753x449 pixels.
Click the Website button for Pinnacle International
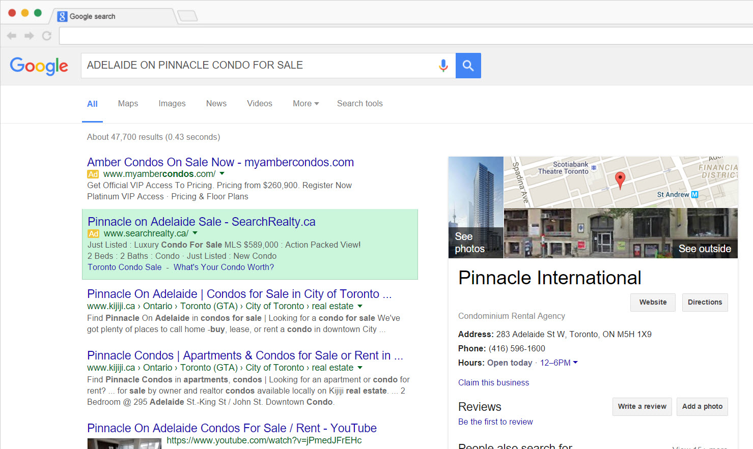[653, 303]
